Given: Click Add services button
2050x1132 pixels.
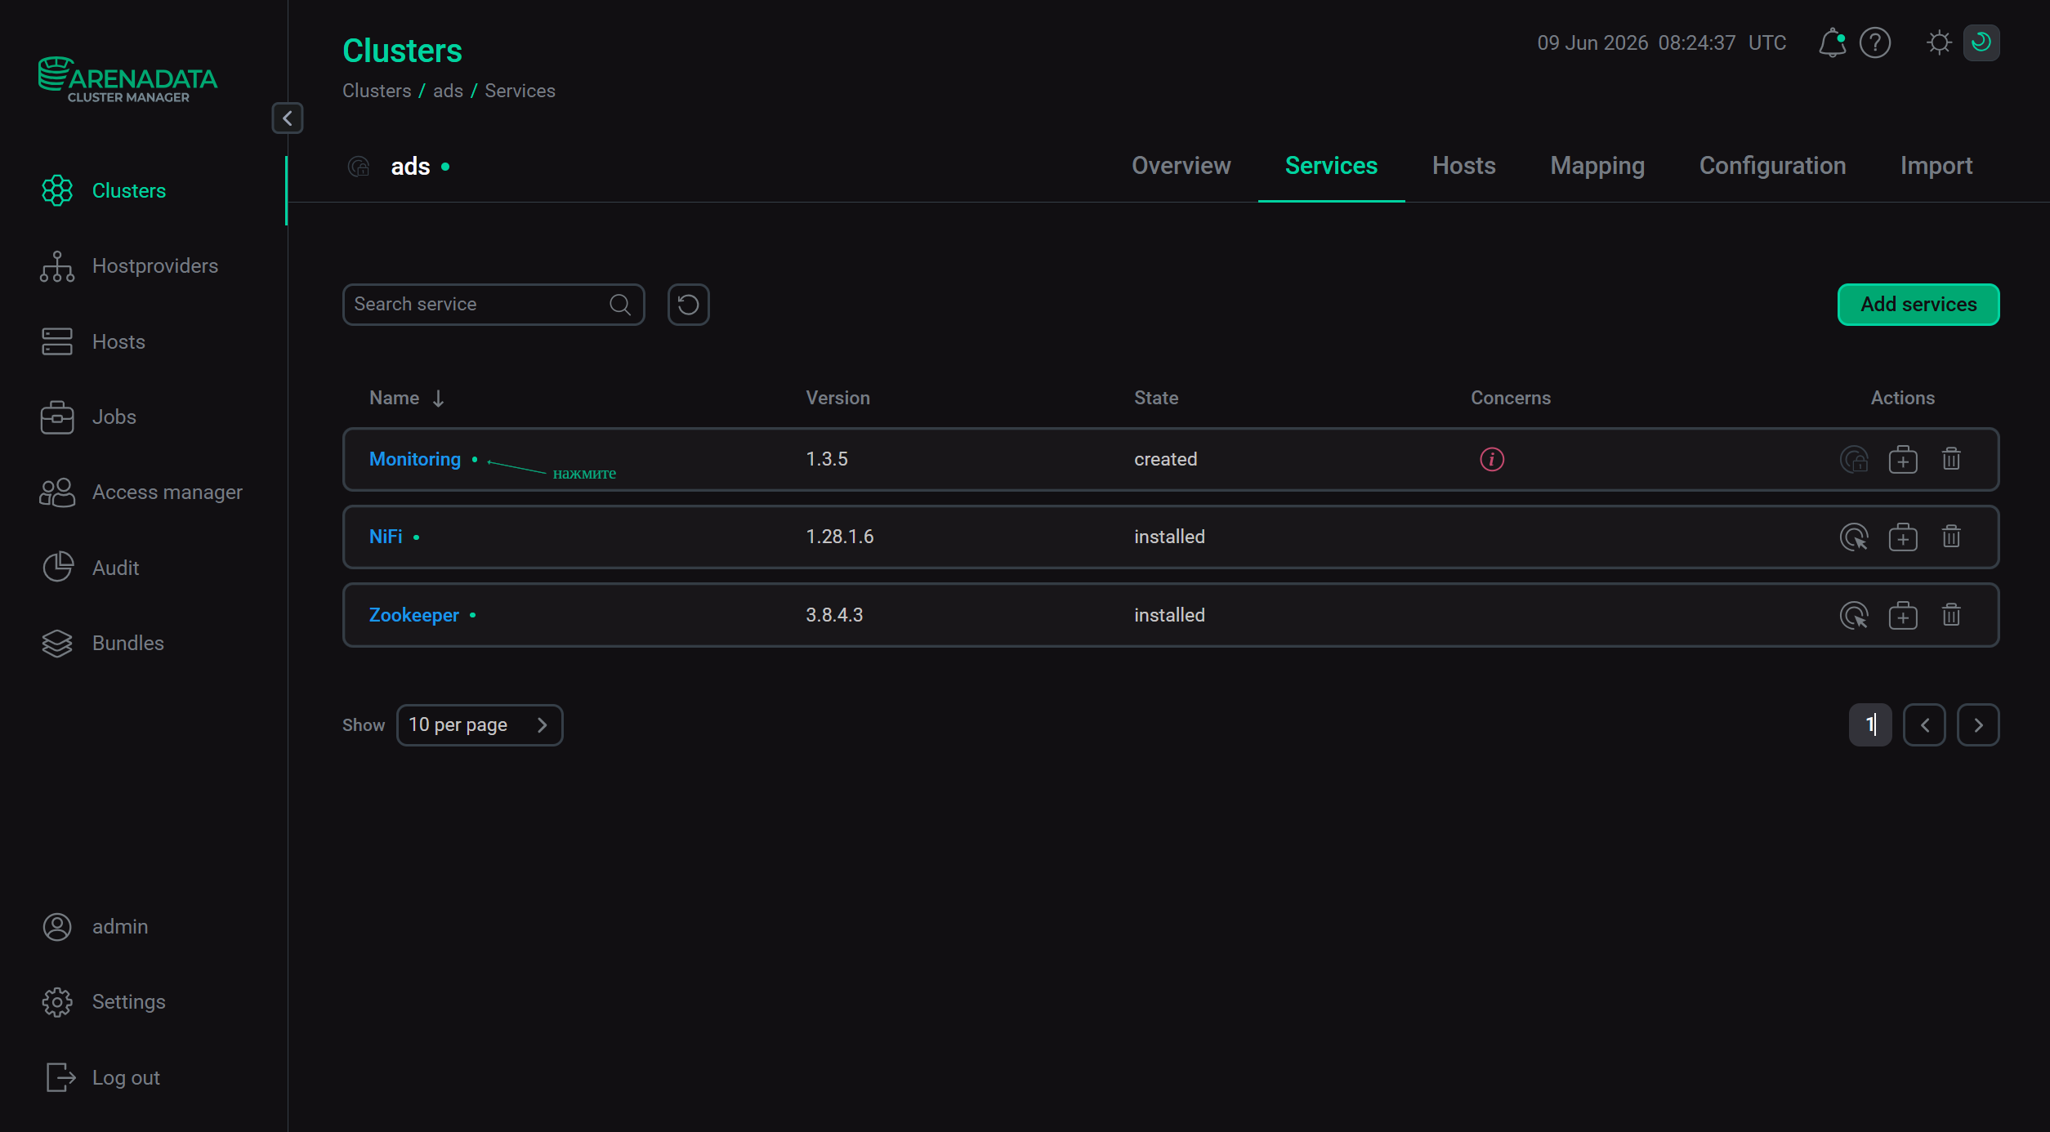Looking at the screenshot, I should click(1918, 305).
